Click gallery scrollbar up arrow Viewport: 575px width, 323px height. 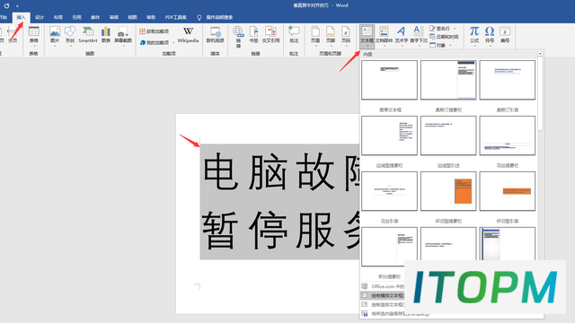point(540,54)
